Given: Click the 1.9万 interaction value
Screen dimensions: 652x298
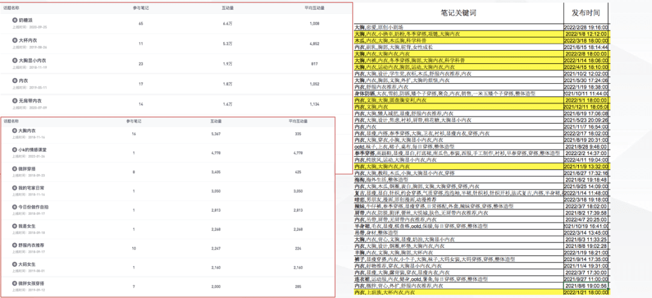Looking at the screenshot, I should tap(228, 64).
